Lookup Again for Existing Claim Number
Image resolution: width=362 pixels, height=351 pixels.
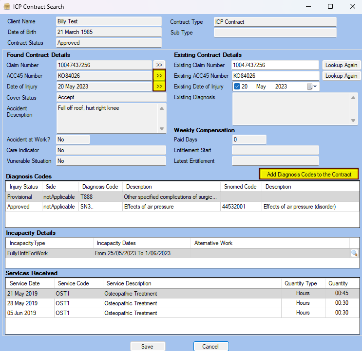[x=341, y=65]
